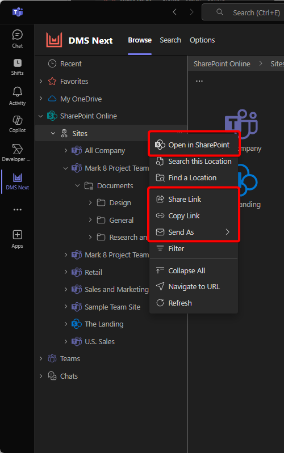Switch to the Options tab
Image resolution: width=284 pixels, height=453 pixels.
pyautogui.click(x=202, y=40)
